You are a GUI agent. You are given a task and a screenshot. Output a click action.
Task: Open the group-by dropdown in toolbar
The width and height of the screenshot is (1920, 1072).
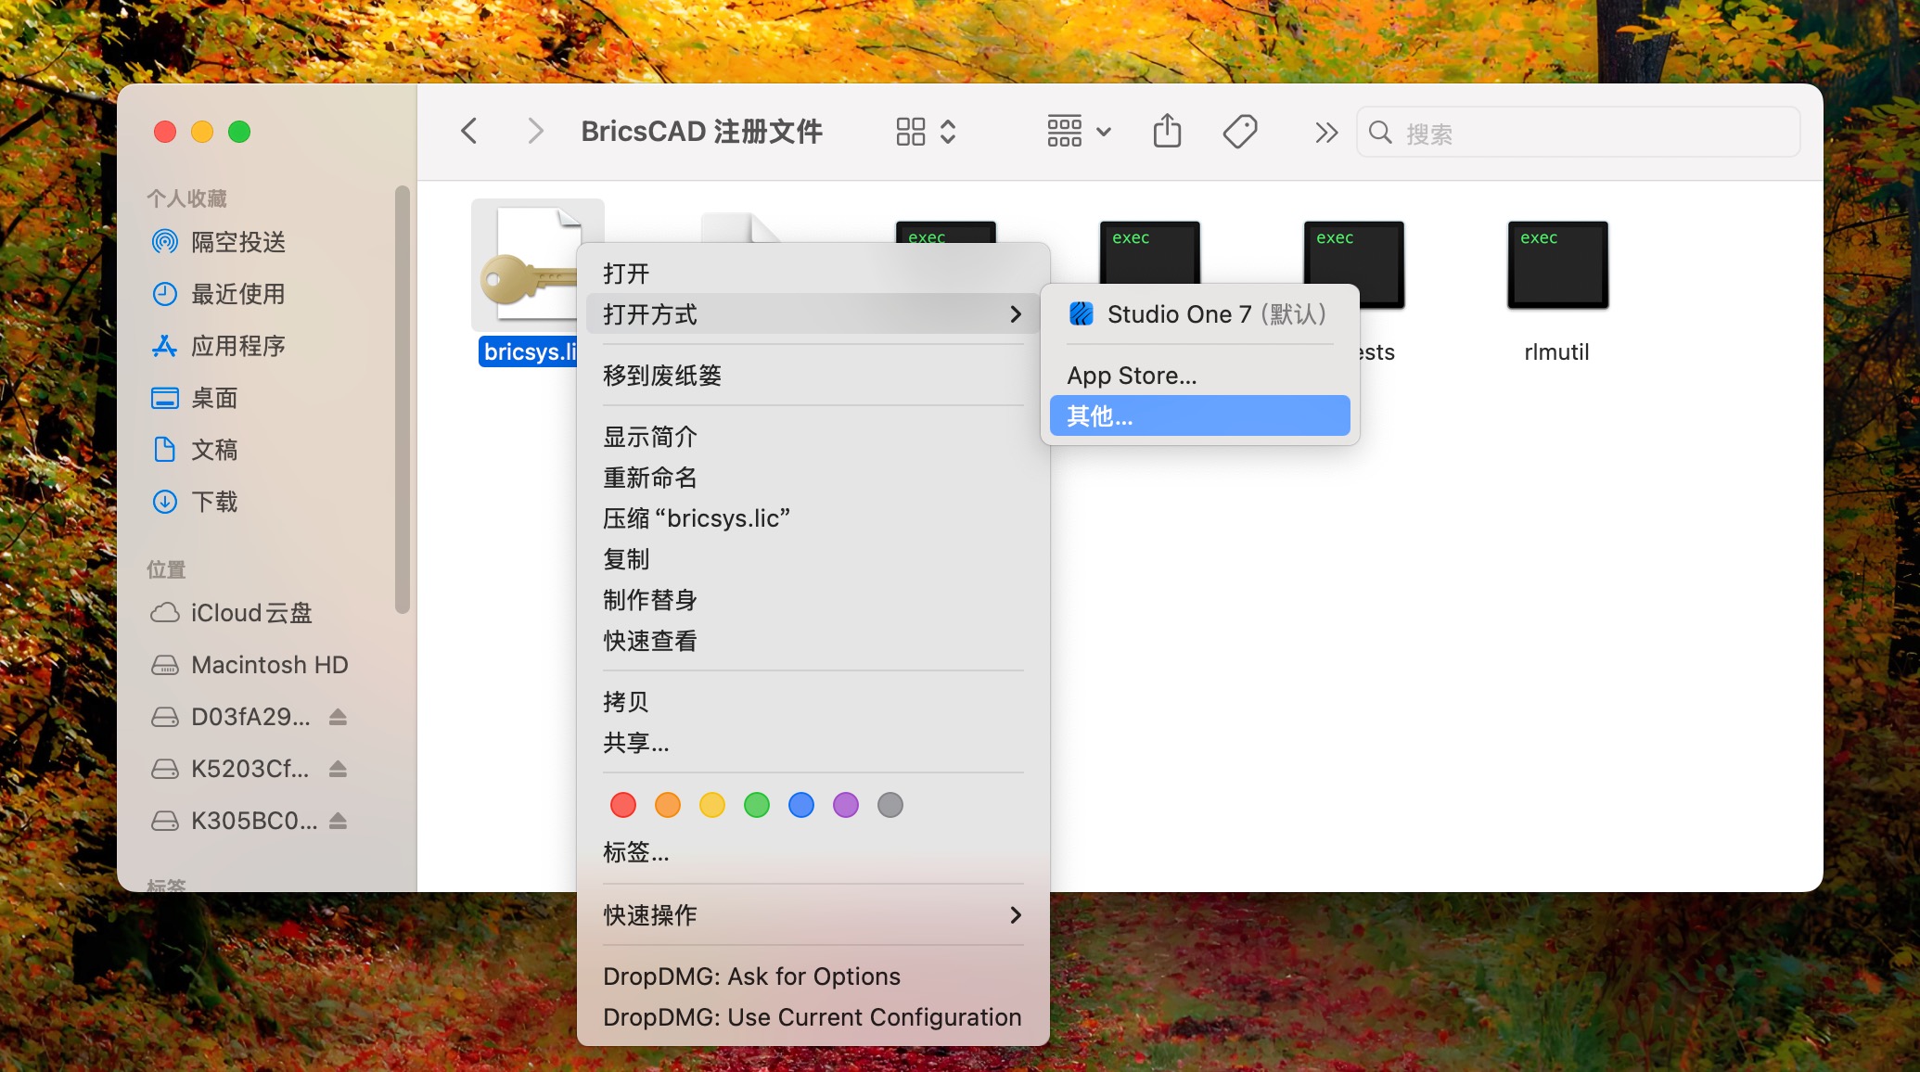1078,132
